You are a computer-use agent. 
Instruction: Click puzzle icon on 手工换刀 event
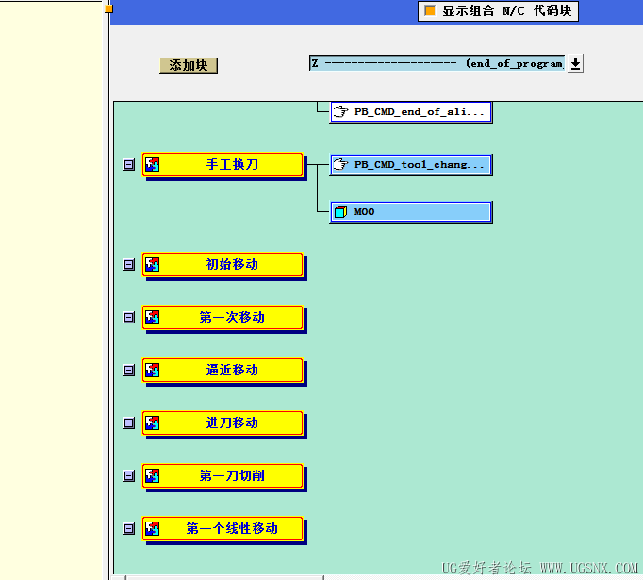(x=152, y=164)
